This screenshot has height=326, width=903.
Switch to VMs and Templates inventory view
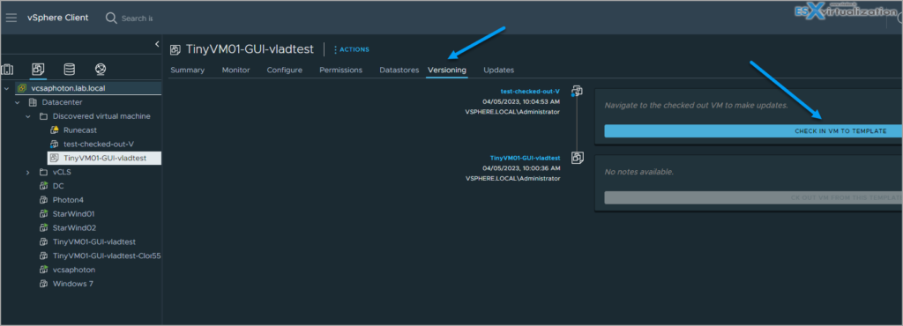click(x=38, y=70)
